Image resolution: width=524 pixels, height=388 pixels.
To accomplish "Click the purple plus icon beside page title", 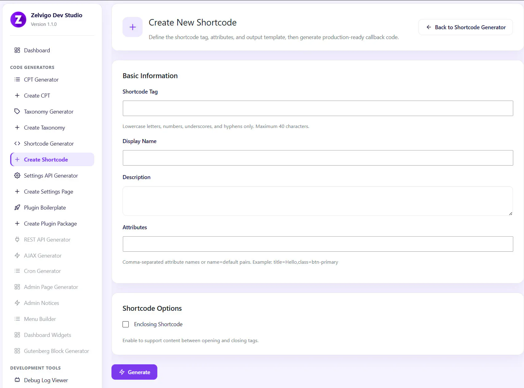I will (x=132, y=27).
